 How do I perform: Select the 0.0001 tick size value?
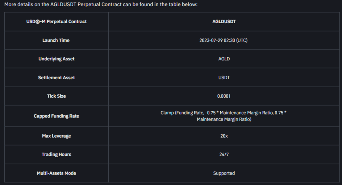click(224, 96)
